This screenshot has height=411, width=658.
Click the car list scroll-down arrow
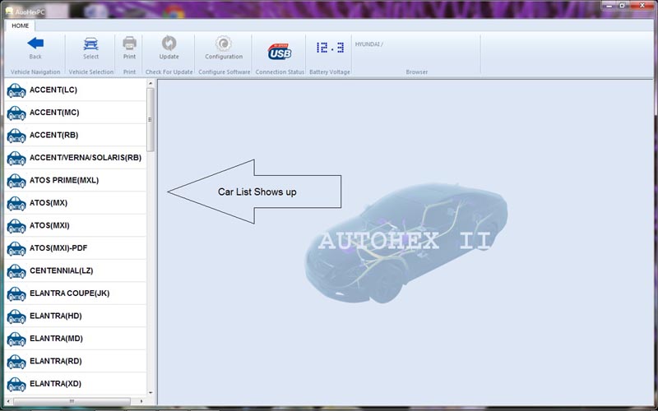coord(151,393)
